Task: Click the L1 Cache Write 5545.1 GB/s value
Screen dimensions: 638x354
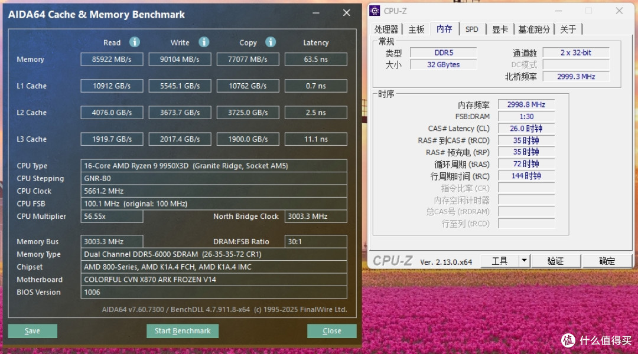Action: [x=180, y=86]
